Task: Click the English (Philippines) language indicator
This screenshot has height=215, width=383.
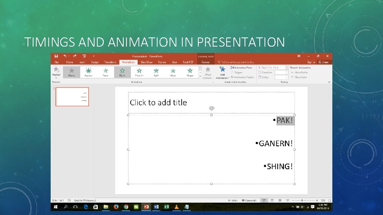Action: click(x=85, y=200)
